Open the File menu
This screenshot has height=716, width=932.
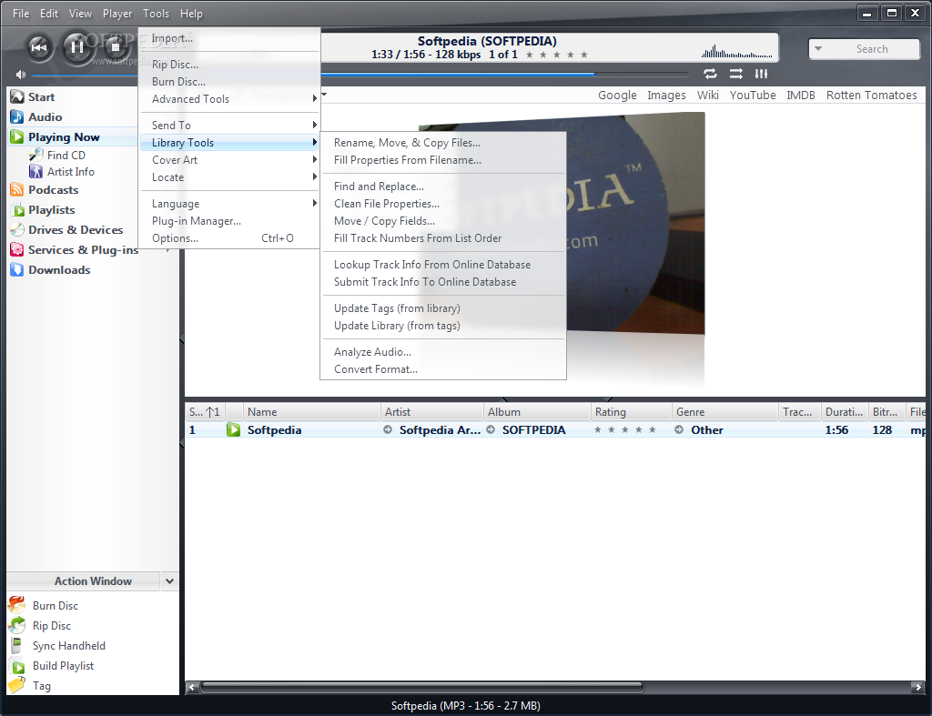click(21, 13)
